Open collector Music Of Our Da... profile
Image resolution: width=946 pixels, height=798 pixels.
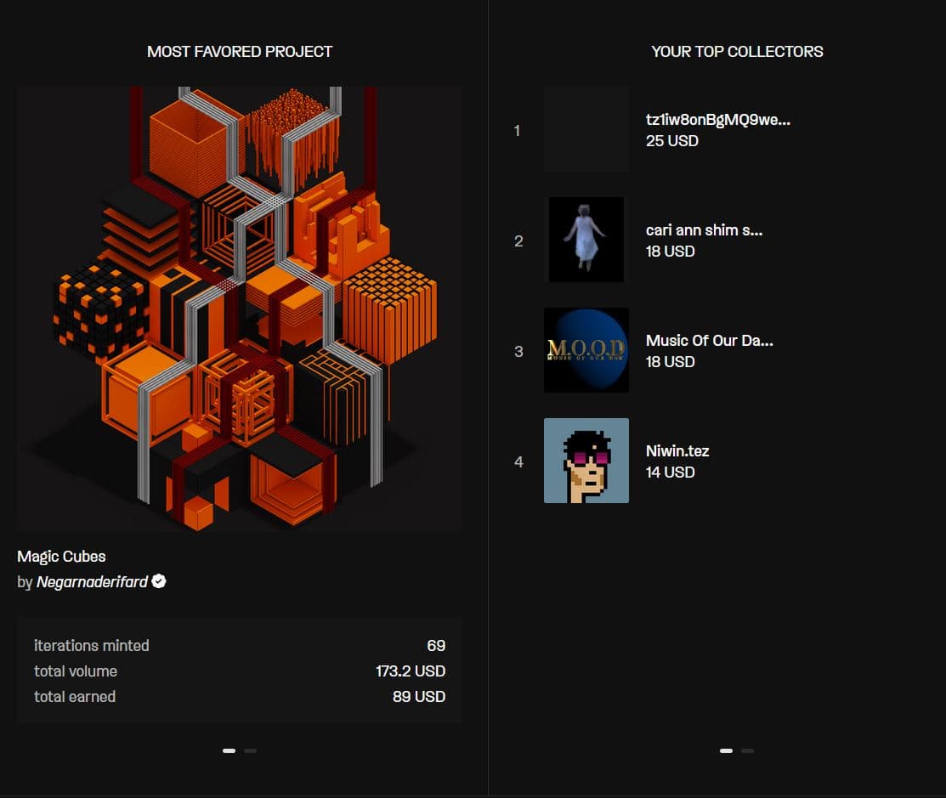point(710,341)
